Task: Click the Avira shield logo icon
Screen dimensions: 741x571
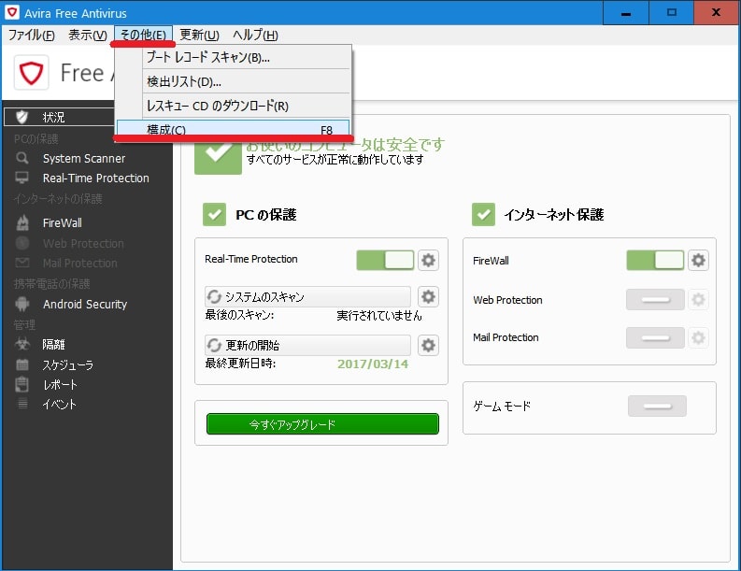Action: pos(31,73)
